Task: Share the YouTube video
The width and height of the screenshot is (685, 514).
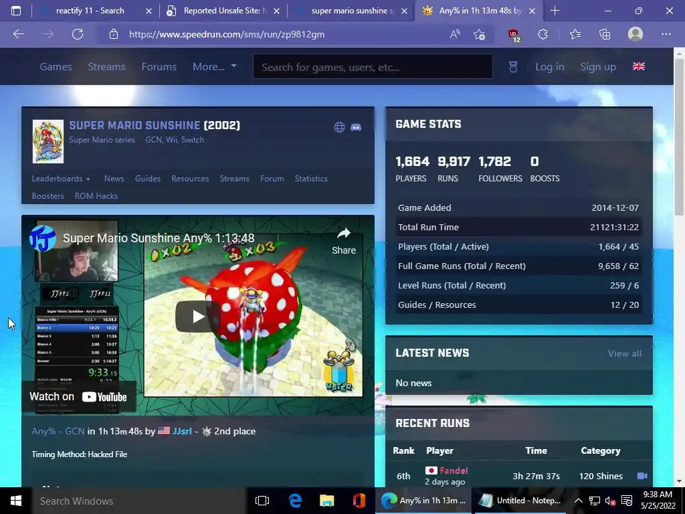Action: tap(344, 241)
